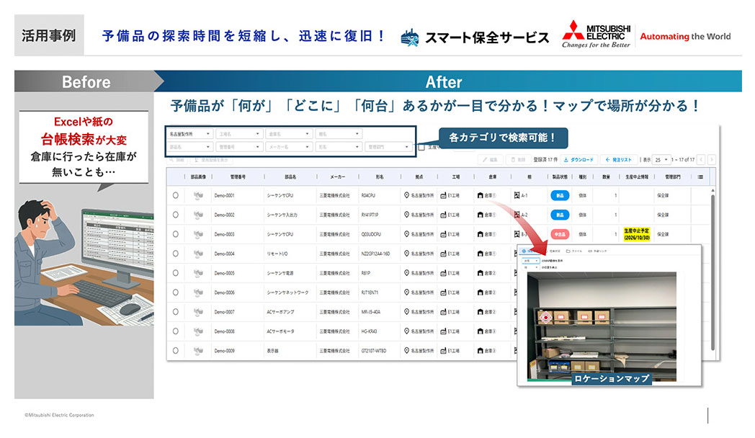Open the 部品名 filter dropdown

pos(189,147)
